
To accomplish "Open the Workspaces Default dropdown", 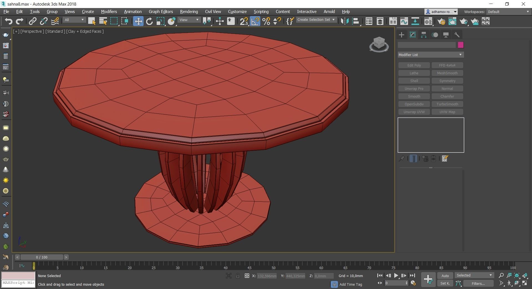I will click(508, 12).
